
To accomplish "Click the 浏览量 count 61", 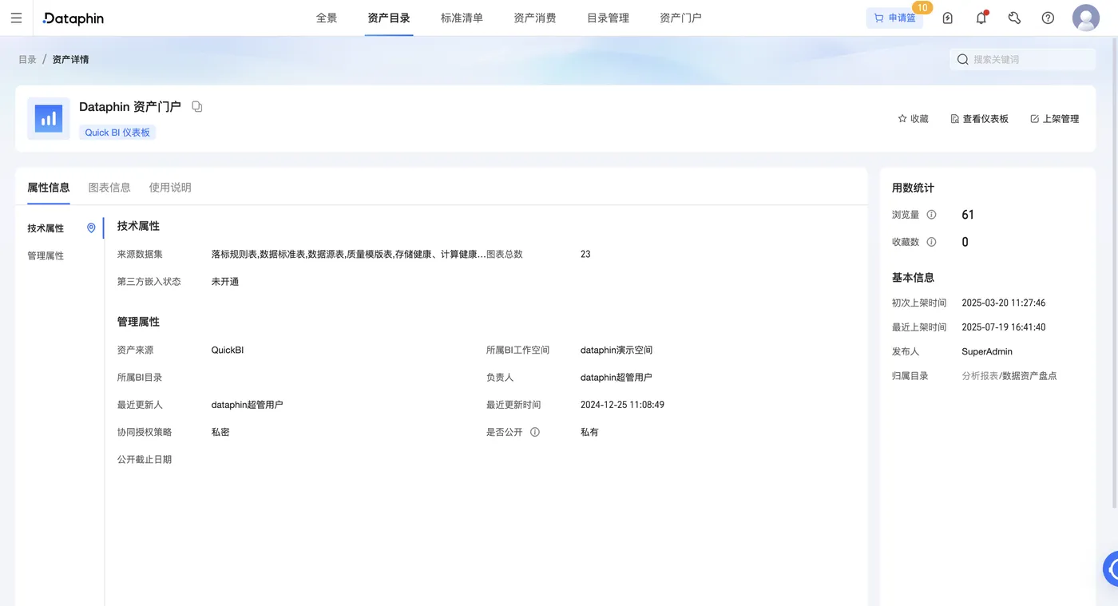I will [968, 215].
